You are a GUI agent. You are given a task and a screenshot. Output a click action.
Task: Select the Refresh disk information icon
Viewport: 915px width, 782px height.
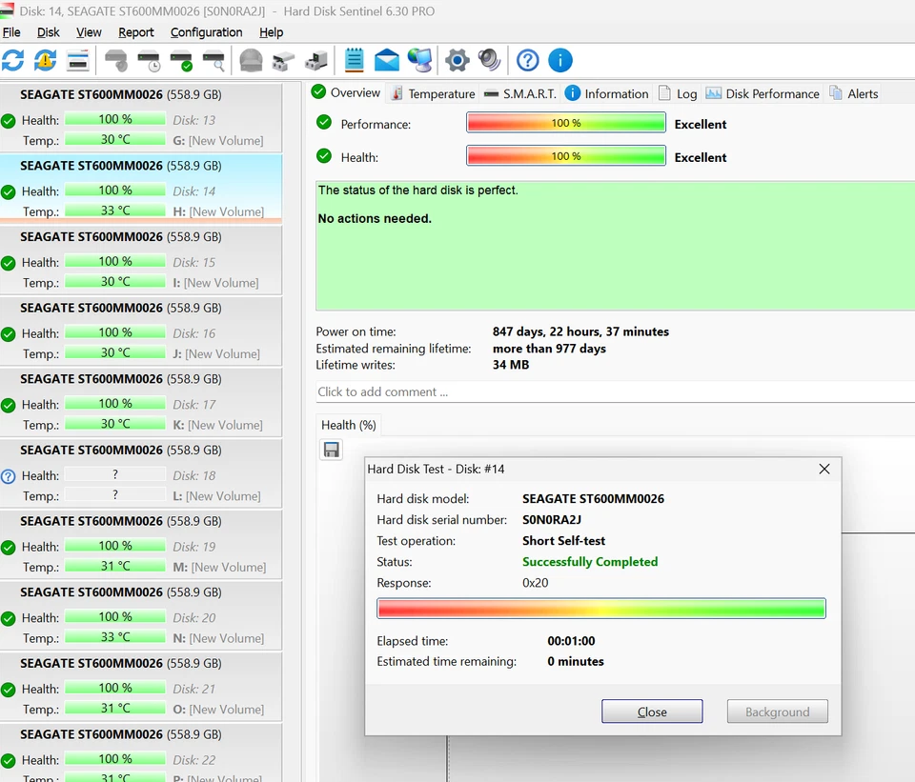[x=12, y=59]
